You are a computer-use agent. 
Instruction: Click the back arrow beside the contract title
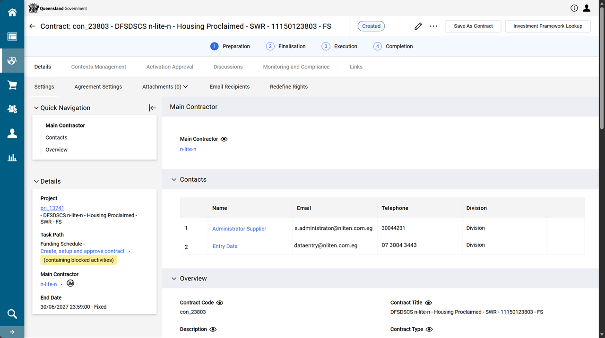click(32, 26)
